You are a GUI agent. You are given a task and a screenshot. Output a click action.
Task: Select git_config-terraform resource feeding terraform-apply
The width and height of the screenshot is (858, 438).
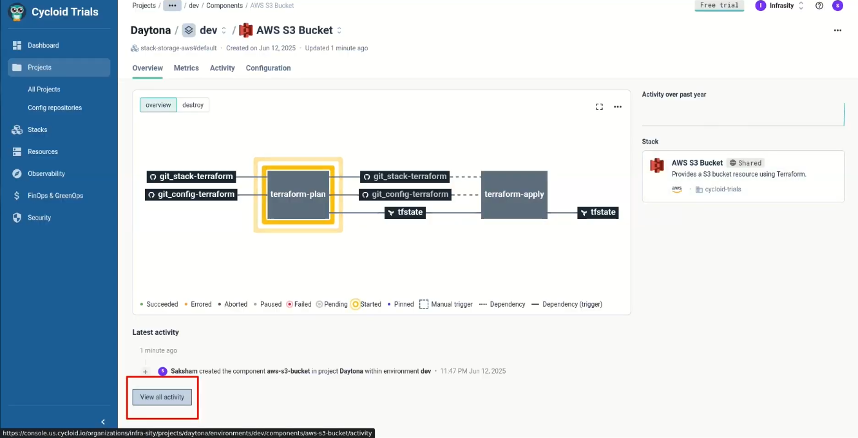(405, 195)
